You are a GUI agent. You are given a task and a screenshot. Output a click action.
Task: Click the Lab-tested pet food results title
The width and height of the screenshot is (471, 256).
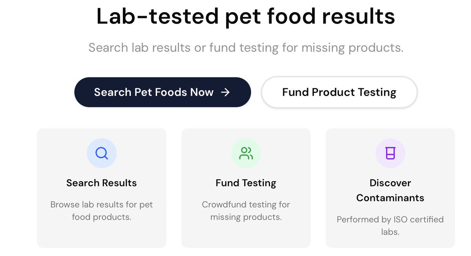coord(246,16)
